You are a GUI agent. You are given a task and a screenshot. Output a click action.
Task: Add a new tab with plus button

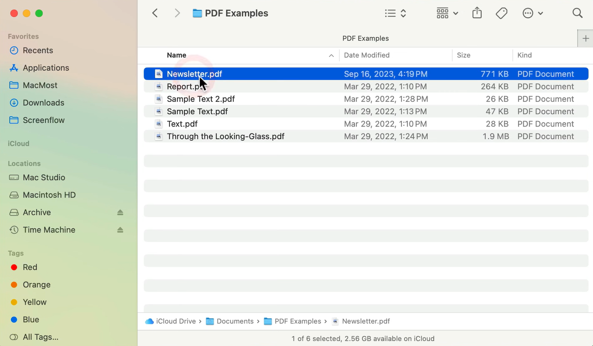coord(586,38)
